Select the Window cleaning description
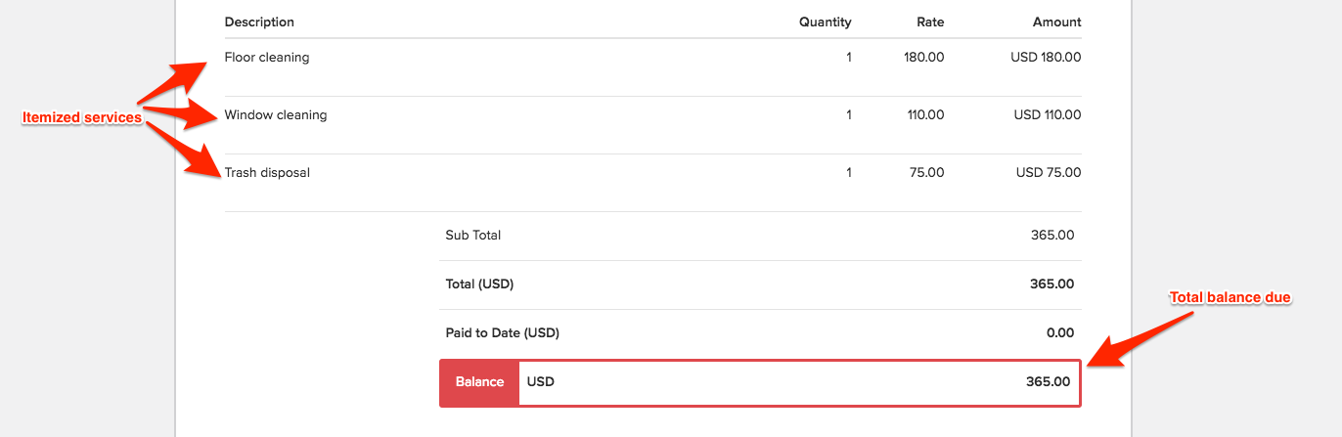Viewport: 1342px width, 437px height. pos(276,115)
